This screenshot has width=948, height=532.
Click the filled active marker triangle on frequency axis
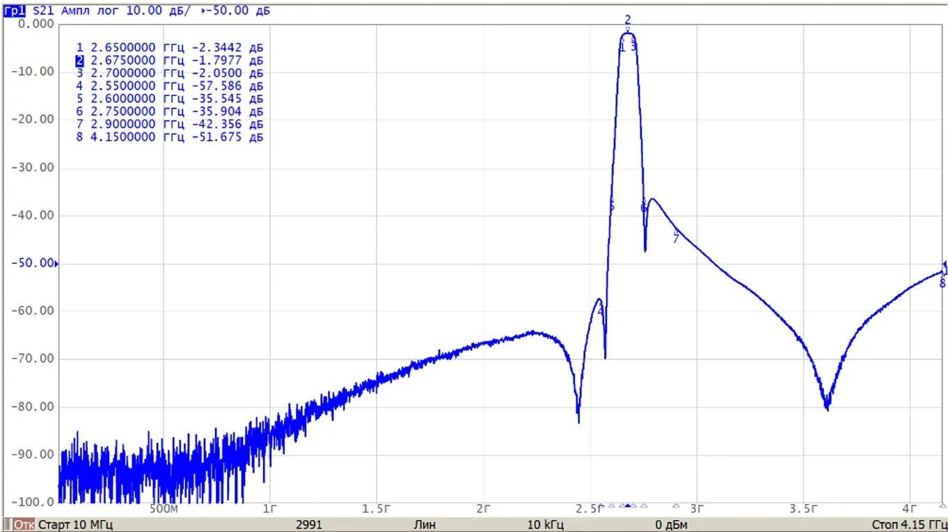tap(628, 506)
